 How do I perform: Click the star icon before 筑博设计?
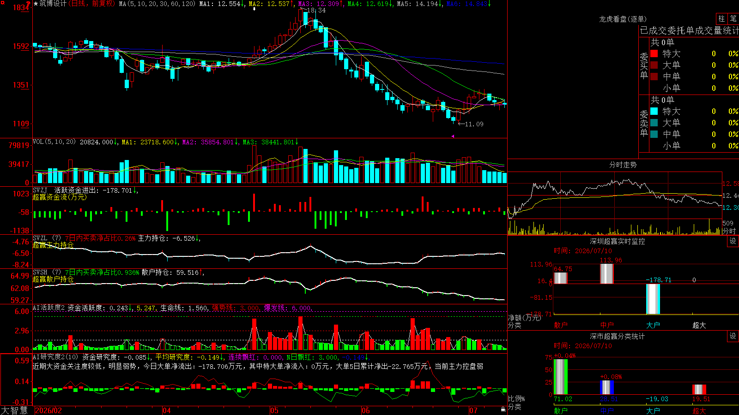click(x=36, y=4)
